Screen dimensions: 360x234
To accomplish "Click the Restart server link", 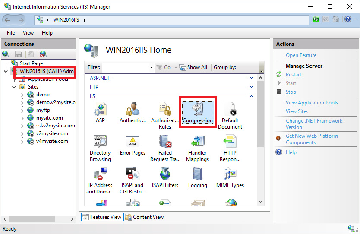I will (294, 75).
